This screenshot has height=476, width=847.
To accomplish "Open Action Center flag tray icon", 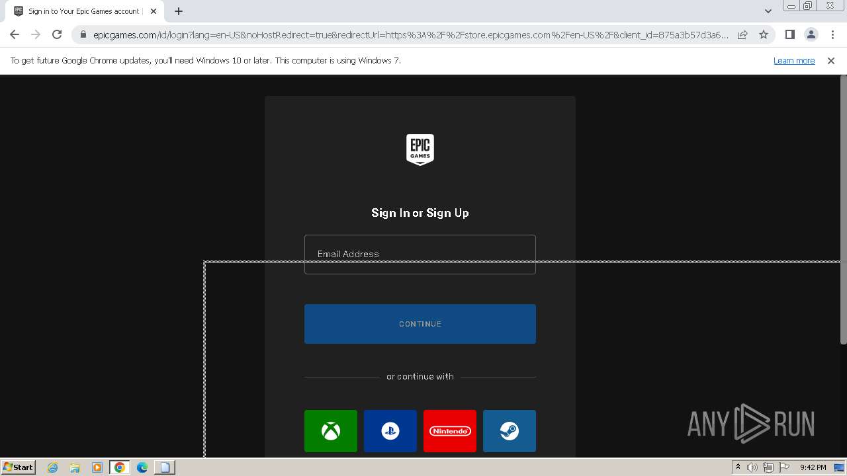I will point(784,467).
